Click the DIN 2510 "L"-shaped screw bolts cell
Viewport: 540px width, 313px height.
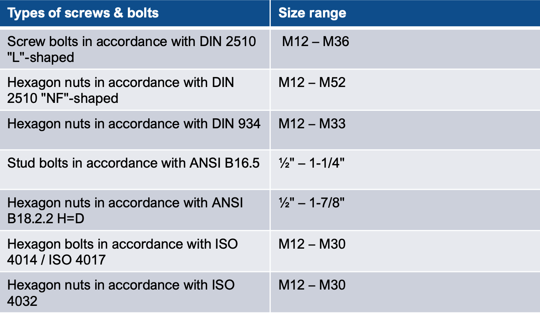pos(135,49)
